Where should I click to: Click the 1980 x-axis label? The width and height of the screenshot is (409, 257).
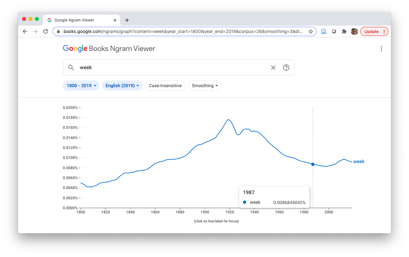[304, 212]
